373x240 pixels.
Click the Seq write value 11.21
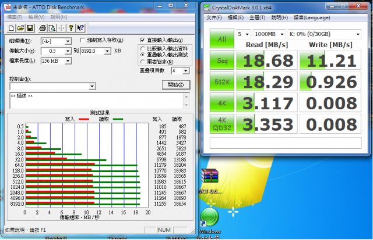330,60
